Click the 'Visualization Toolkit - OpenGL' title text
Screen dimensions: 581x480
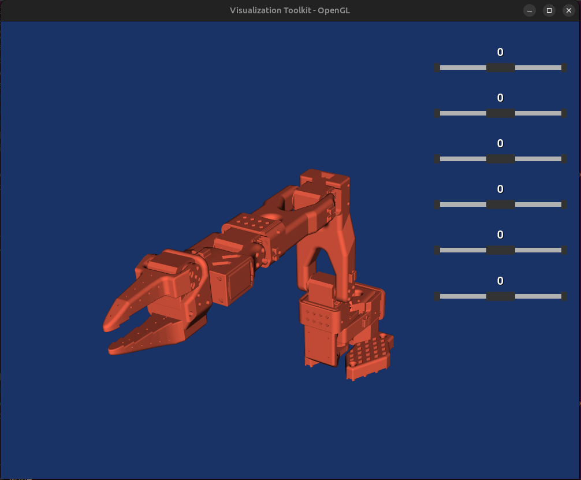[x=290, y=10]
